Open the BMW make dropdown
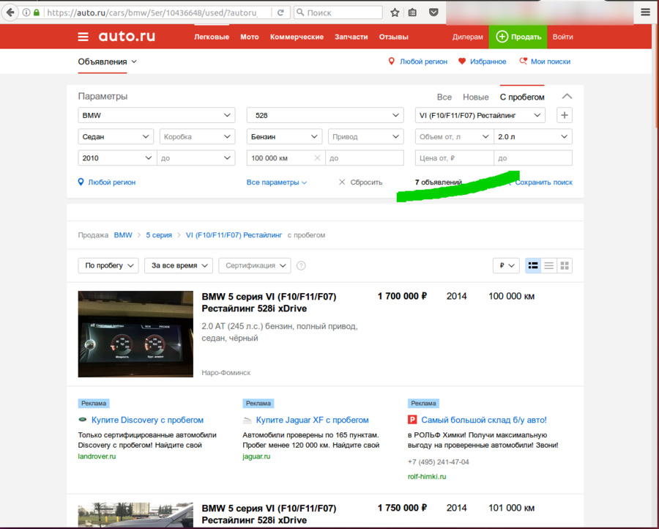The image size is (659, 529). coord(157,115)
